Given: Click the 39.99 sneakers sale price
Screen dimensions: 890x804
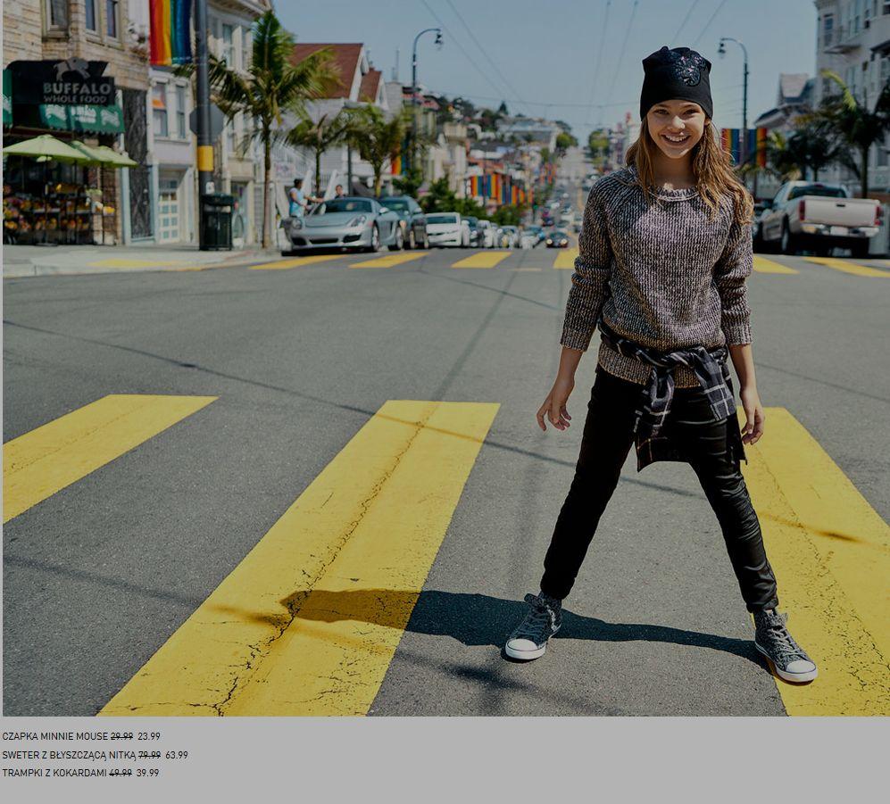Looking at the screenshot, I should point(148,773).
